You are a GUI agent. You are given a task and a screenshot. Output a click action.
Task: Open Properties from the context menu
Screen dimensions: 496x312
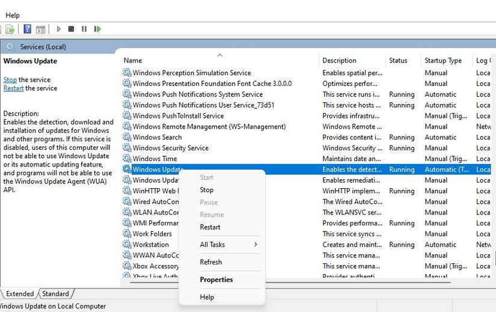pyautogui.click(x=216, y=280)
